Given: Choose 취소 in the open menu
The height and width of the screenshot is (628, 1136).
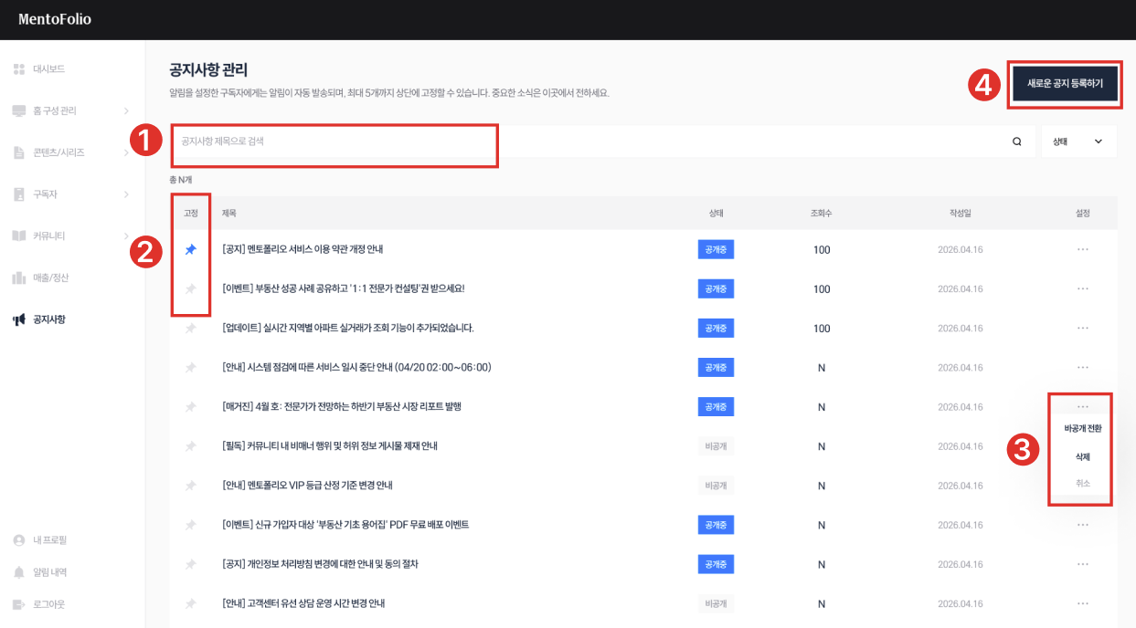Looking at the screenshot, I should click(x=1083, y=483).
